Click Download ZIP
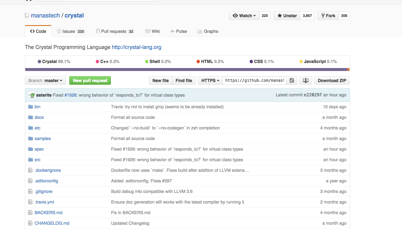The image size is (402, 230). click(332, 80)
